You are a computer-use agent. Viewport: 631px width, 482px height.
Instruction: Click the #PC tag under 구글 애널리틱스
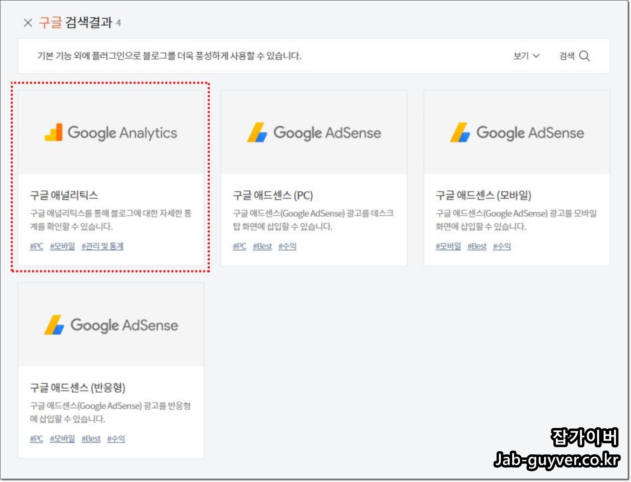pos(36,246)
